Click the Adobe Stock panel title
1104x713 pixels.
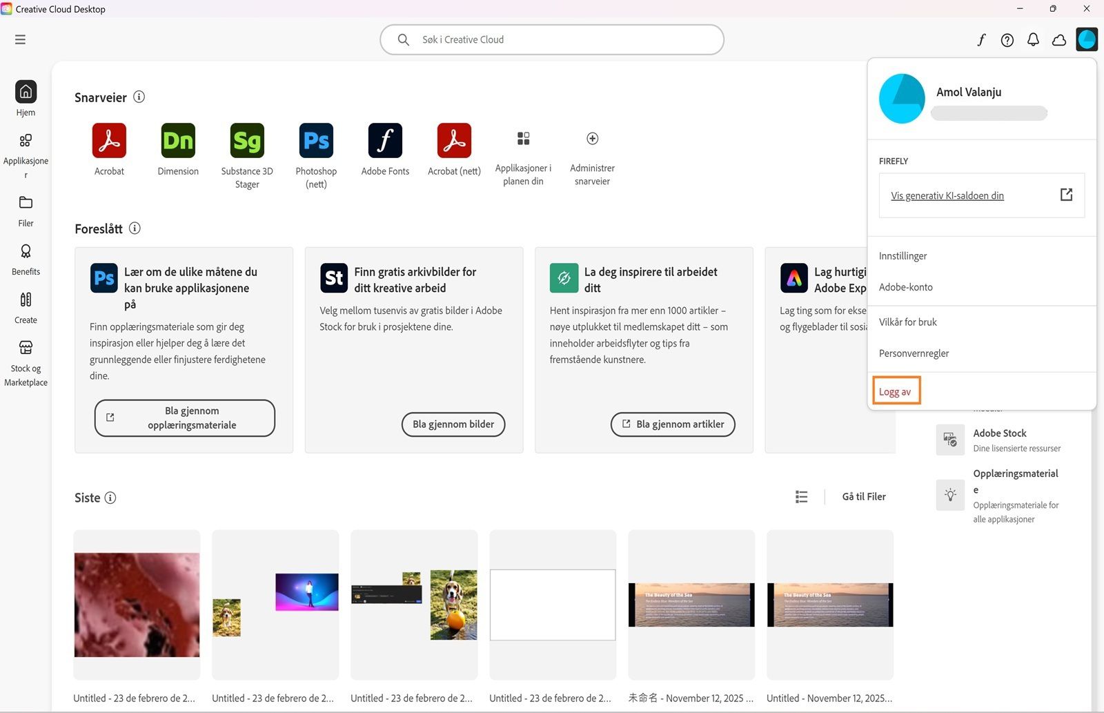(x=1000, y=433)
